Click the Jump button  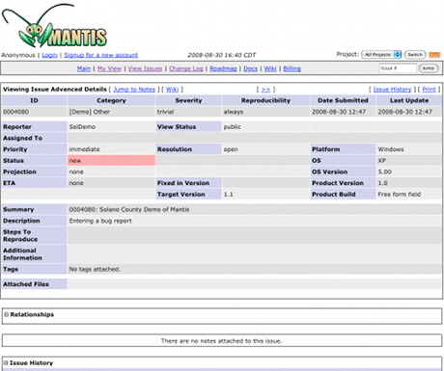pyautogui.click(x=429, y=68)
